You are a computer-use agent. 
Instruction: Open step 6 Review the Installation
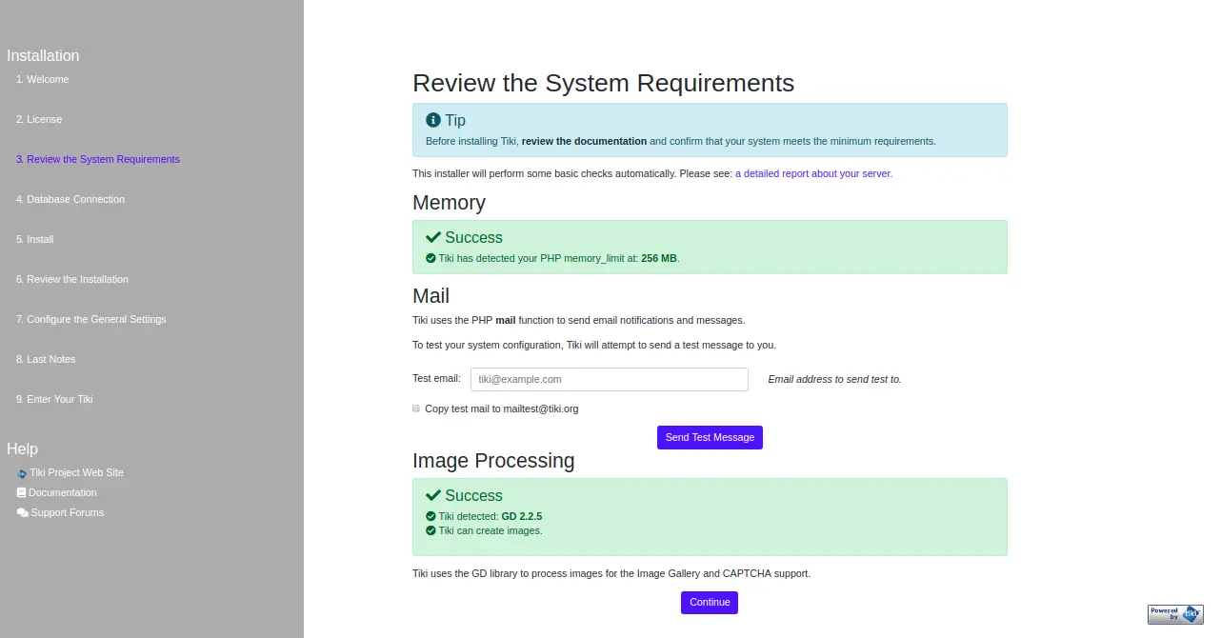coord(72,279)
